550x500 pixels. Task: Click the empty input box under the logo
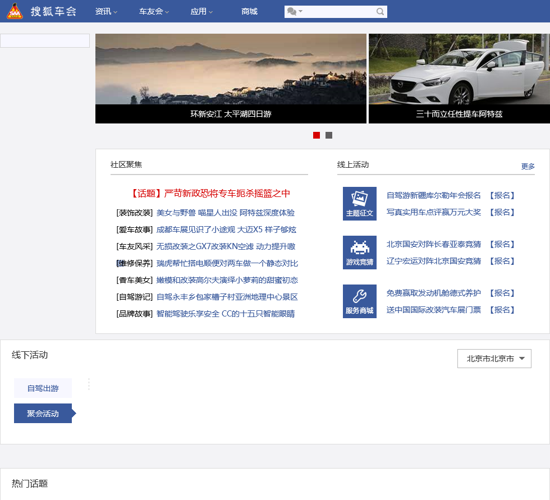(x=45, y=40)
